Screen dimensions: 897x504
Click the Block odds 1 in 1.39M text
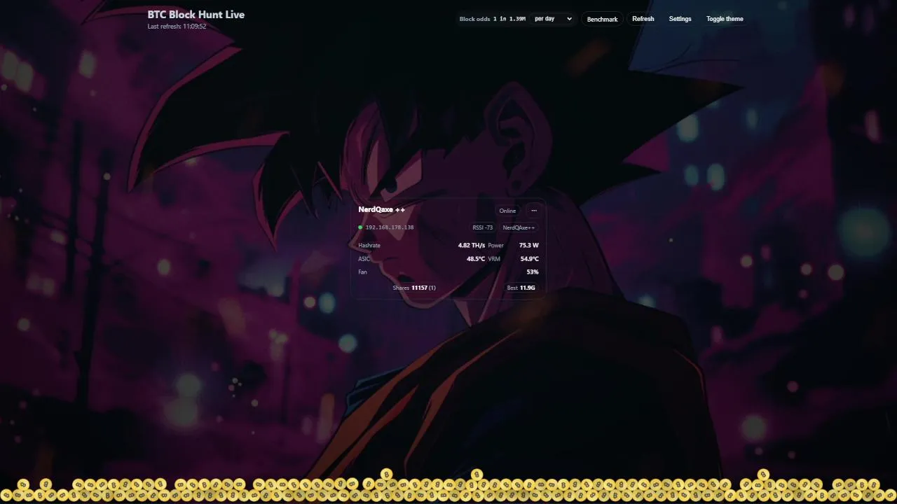493,19
